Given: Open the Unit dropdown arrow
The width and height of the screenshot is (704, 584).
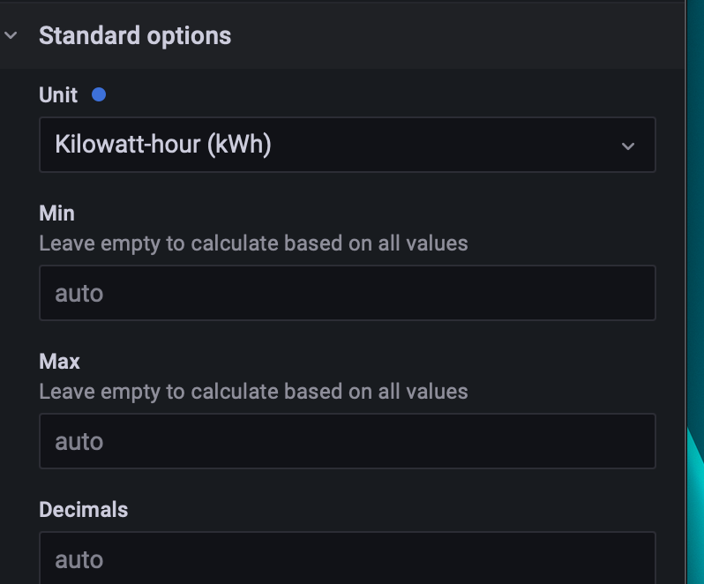Looking at the screenshot, I should point(628,146).
